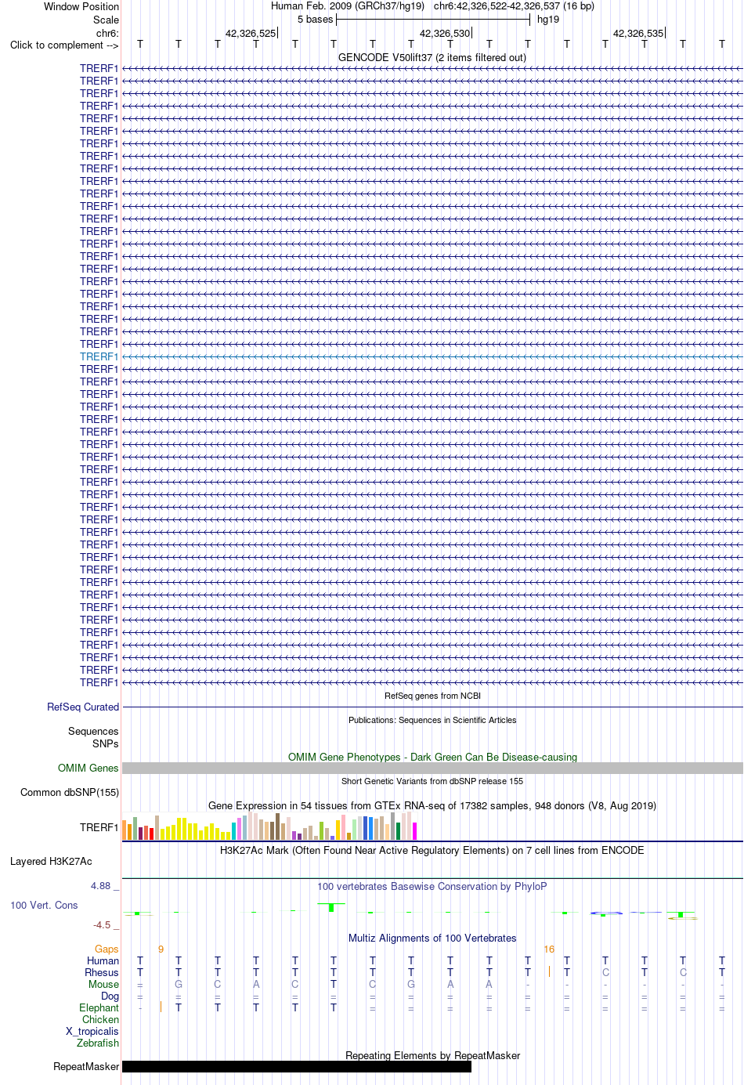
Task: Select the Human alignment row label
Action: [x=103, y=960]
